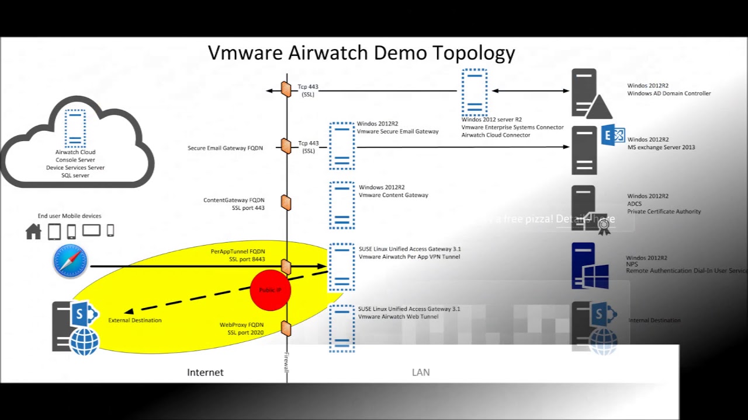
Task: Select the phone icon between the two tablet icons
Action: point(71,232)
